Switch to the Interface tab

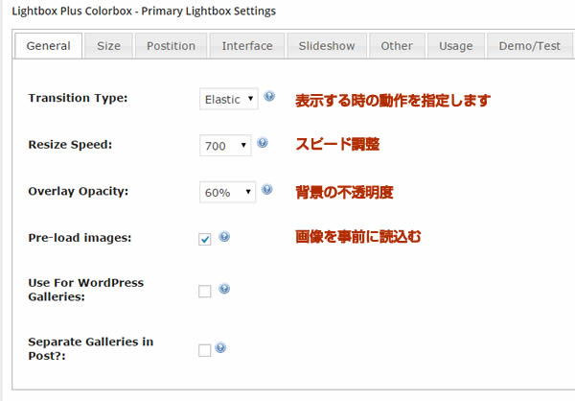247,46
